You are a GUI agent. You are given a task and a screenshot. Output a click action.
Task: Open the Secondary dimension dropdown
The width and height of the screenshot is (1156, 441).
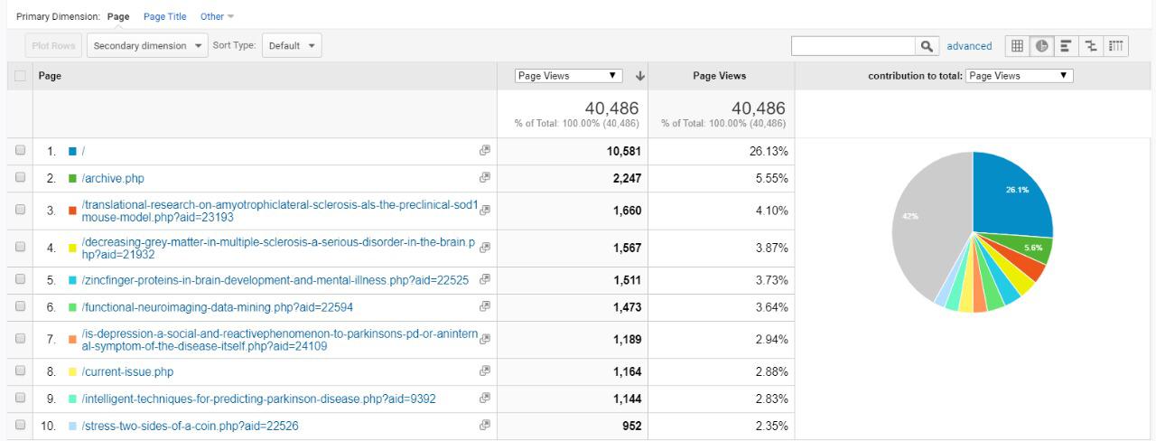pos(148,45)
